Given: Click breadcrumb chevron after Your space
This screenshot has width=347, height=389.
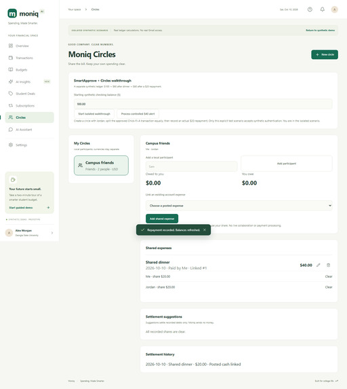Looking at the screenshot, I should pos(86,10).
